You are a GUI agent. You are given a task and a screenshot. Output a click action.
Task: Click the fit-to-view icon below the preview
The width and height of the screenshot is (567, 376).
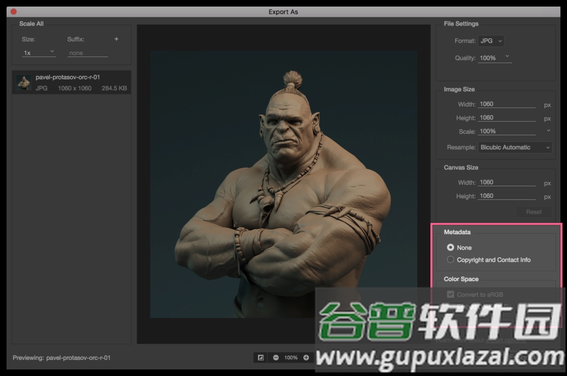[x=261, y=357]
